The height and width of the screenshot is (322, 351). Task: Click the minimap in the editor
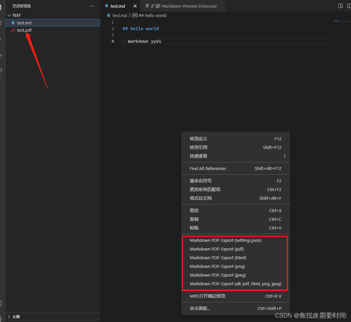click(342, 21)
